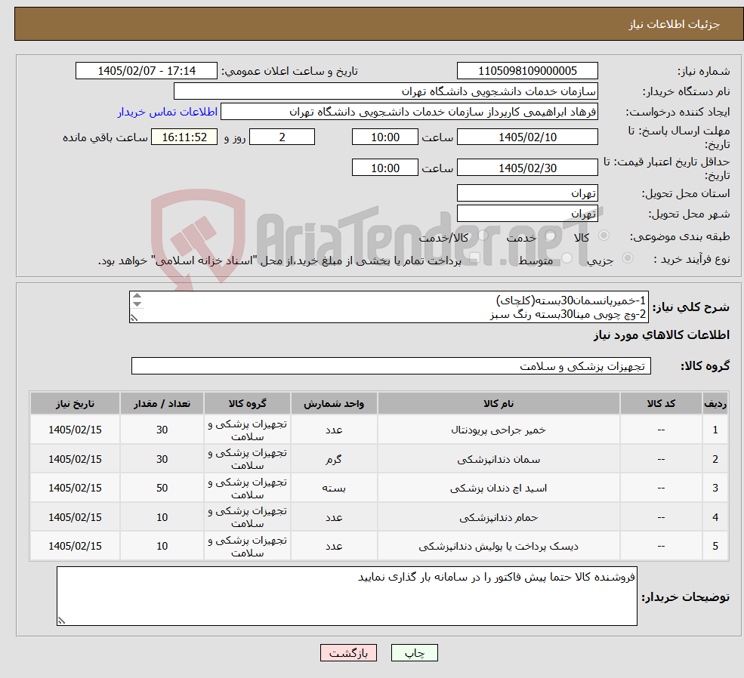Click the بازگشت back button
The height and width of the screenshot is (678, 744).
(348, 653)
